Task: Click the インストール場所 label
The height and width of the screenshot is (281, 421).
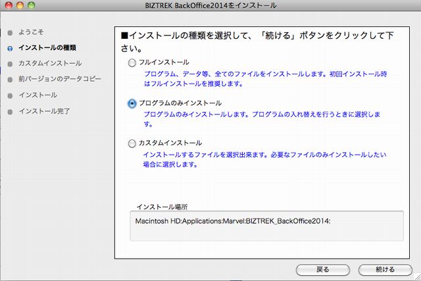Action: pyautogui.click(x=161, y=206)
